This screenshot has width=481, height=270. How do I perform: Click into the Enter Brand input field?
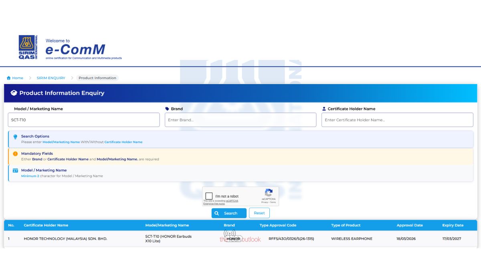pos(240,120)
